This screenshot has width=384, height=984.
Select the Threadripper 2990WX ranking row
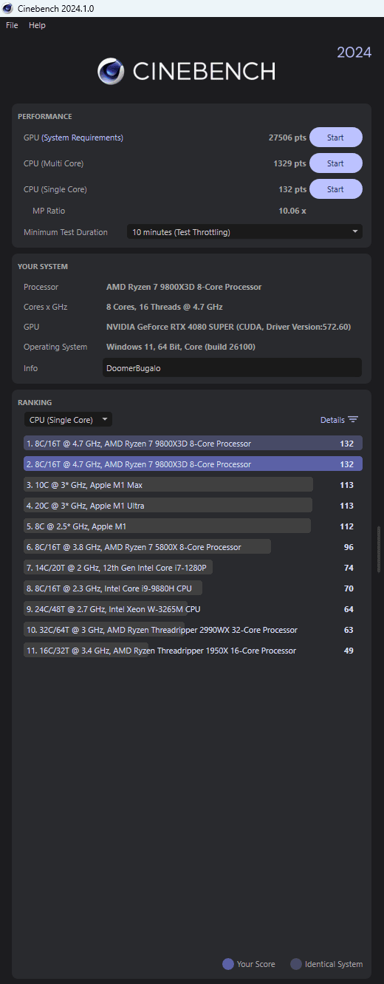tap(193, 630)
